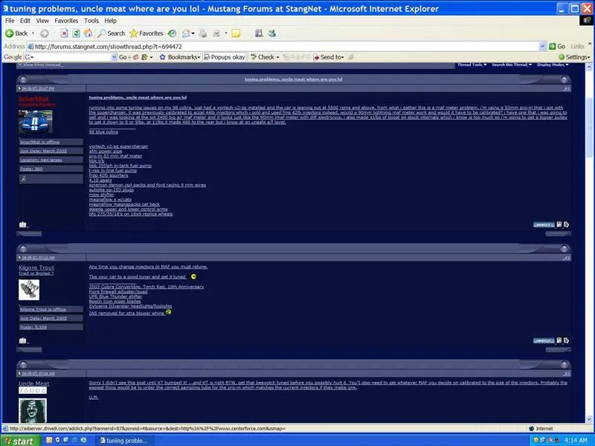The width and height of the screenshot is (595, 446).
Task: Open the File menu
Action: (x=10, y=21)
